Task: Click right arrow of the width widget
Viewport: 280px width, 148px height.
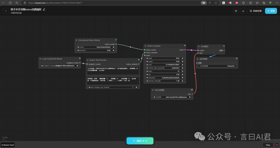Action: (x=183, y=58)
